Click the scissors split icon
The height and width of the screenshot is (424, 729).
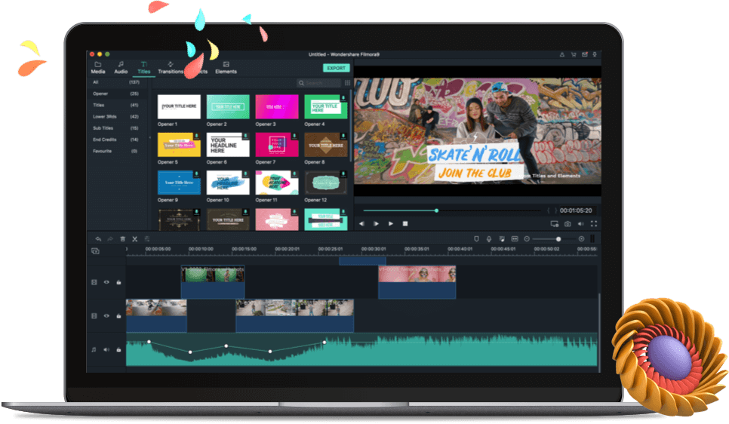click(x=135, y=239)
